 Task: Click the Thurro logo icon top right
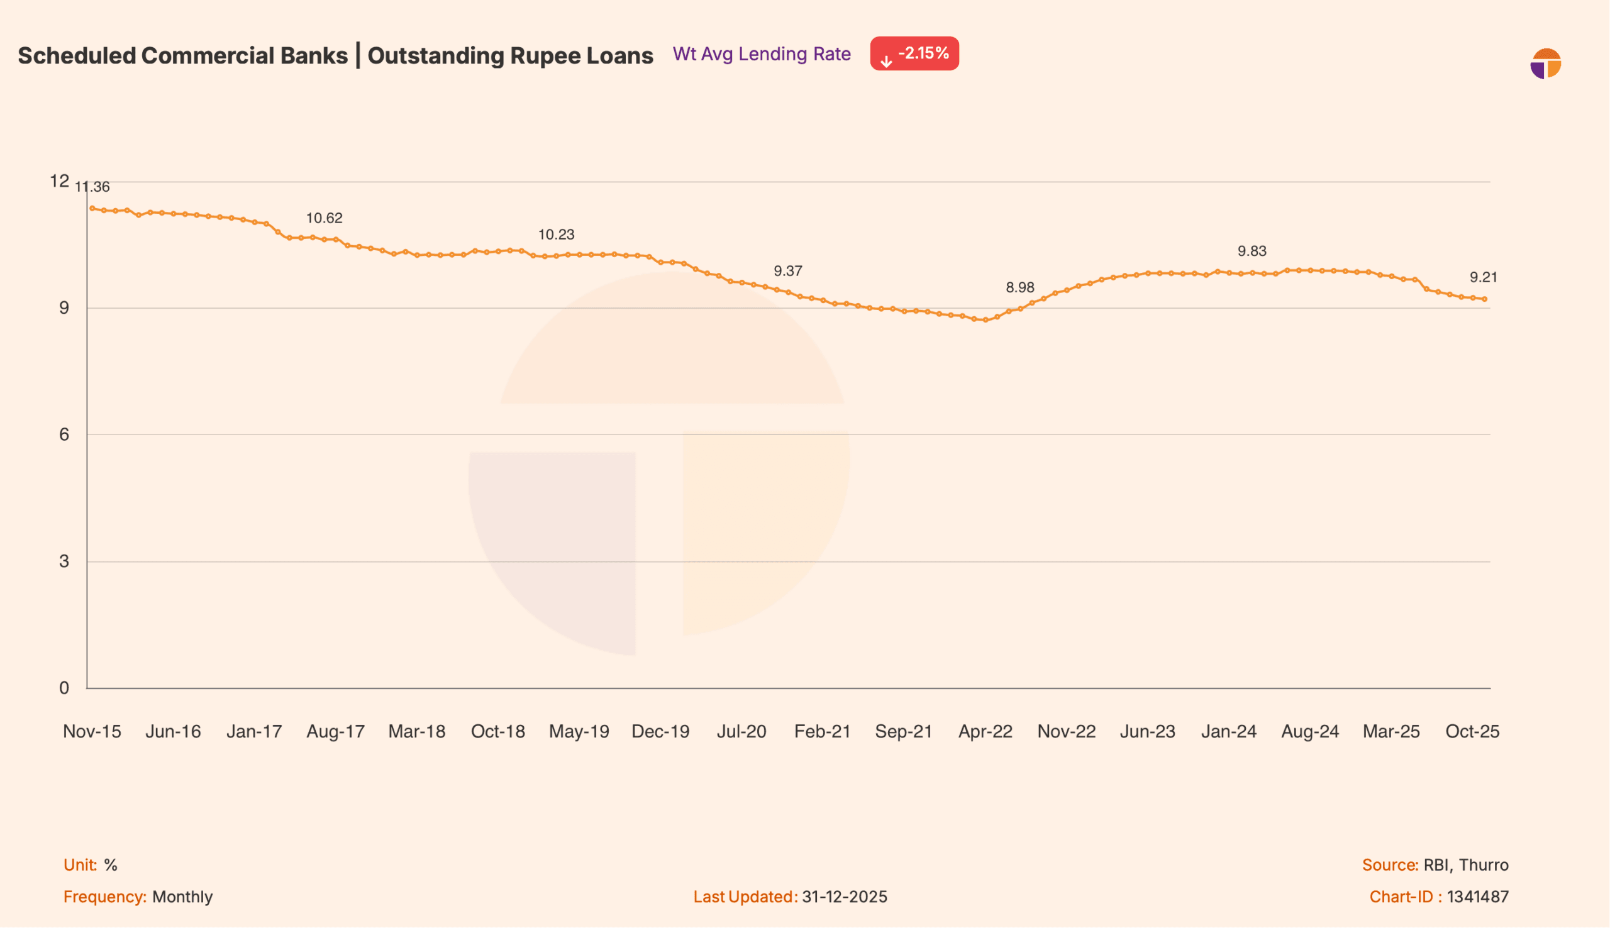coord(1545,64)
